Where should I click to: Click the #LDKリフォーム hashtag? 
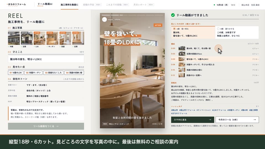pos(219,110)
